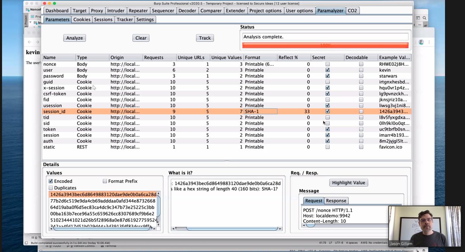Switch to the Cookies tab in Paramalyzer

coord(81,19)
